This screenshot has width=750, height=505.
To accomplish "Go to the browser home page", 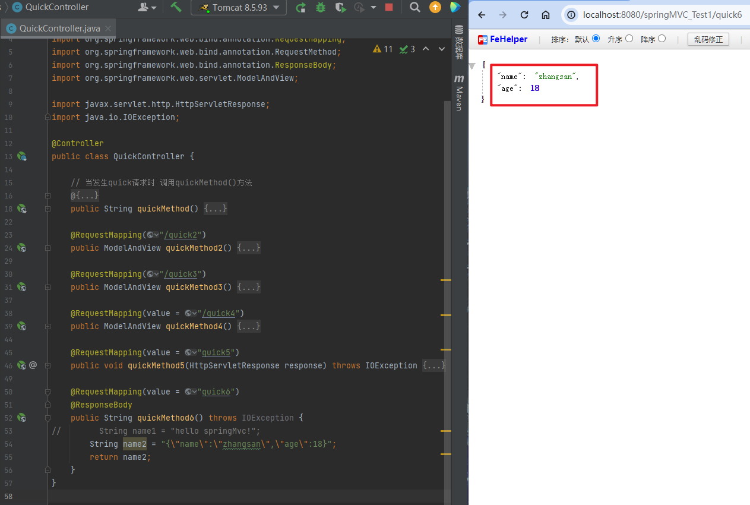I will pyautogui.click(x=546, y=15).
